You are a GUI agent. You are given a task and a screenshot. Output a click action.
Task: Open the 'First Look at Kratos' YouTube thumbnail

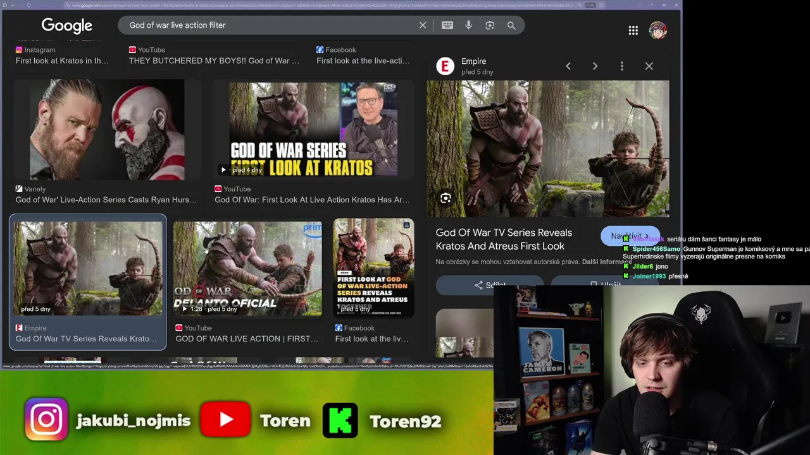(x=313, y=130)
